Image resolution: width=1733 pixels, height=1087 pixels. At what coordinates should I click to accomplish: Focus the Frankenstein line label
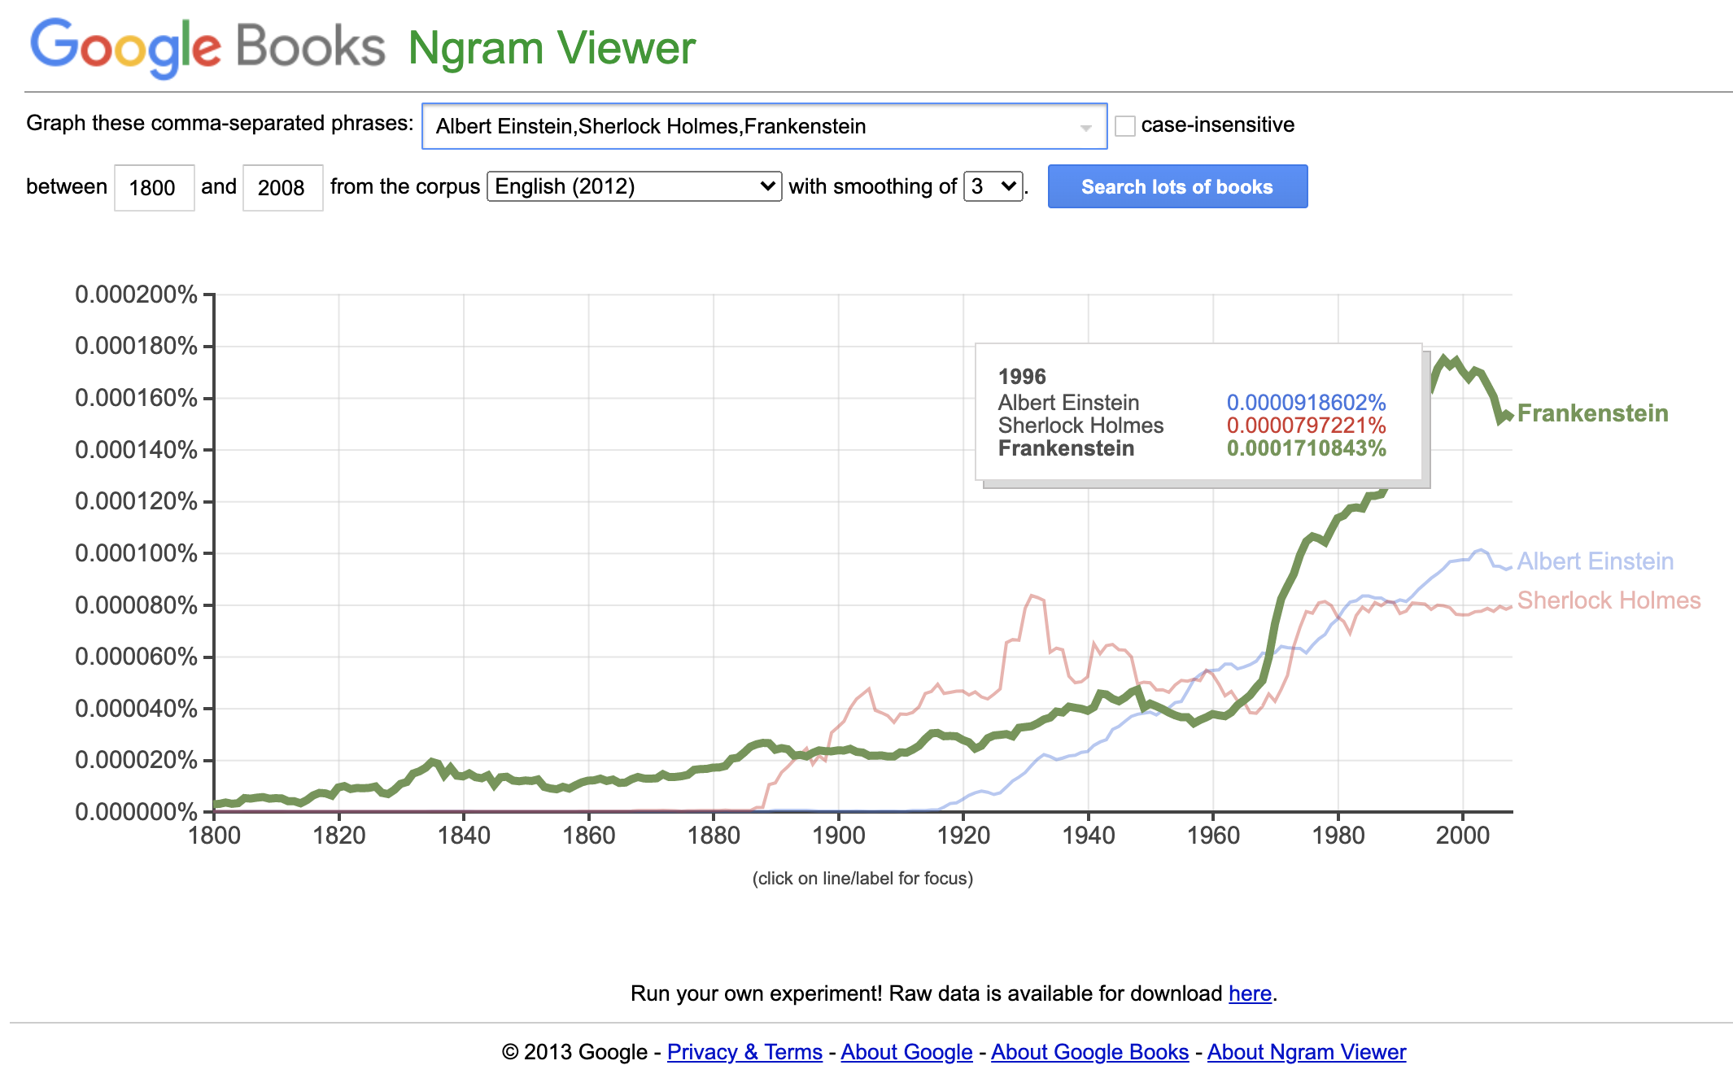pos(1592,413)
